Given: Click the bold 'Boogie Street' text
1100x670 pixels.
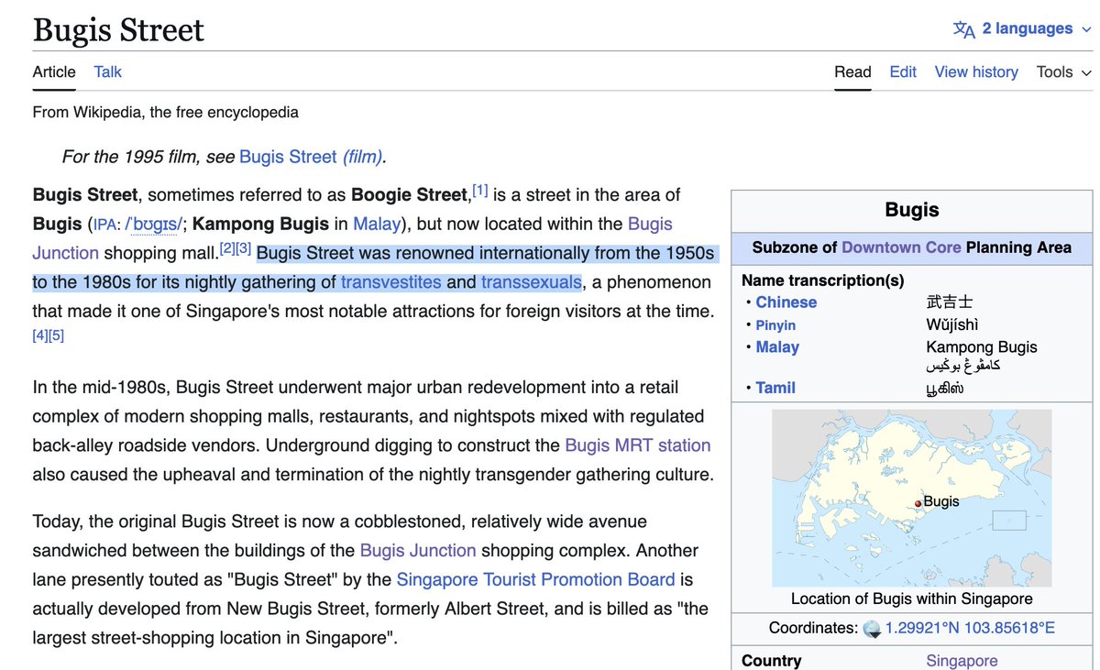Looking at the screenshot, I should (x=410, y=194).
